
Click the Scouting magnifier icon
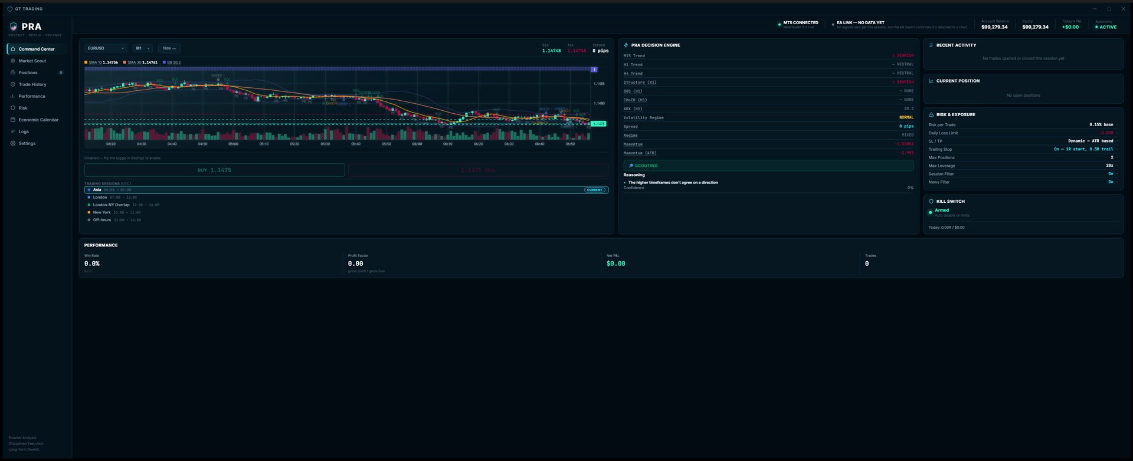[631, 166]
